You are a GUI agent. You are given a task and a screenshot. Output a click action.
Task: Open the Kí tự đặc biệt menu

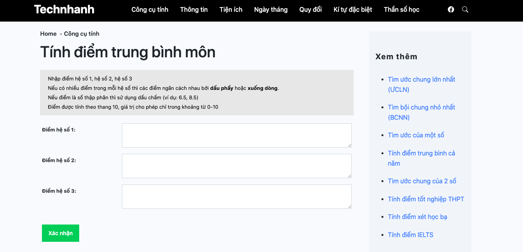[x=353, y=9]
